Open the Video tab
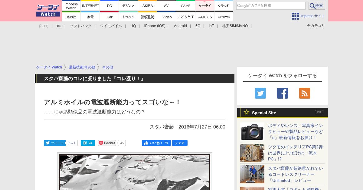The image size is (363, 190). 167,16
